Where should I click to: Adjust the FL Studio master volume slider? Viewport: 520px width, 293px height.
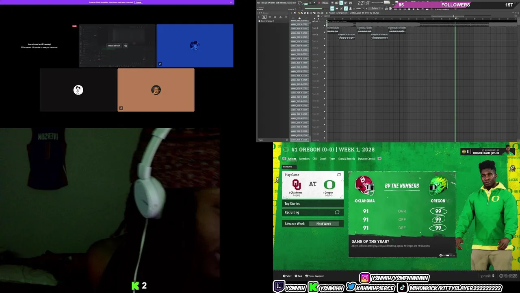pos(314,9)
